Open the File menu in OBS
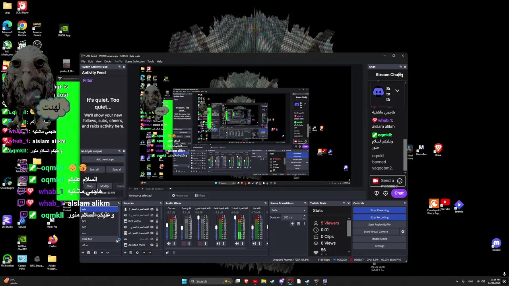Image resolution: width=509 pixels, height=286 pixels. click(x=84, y=62)
